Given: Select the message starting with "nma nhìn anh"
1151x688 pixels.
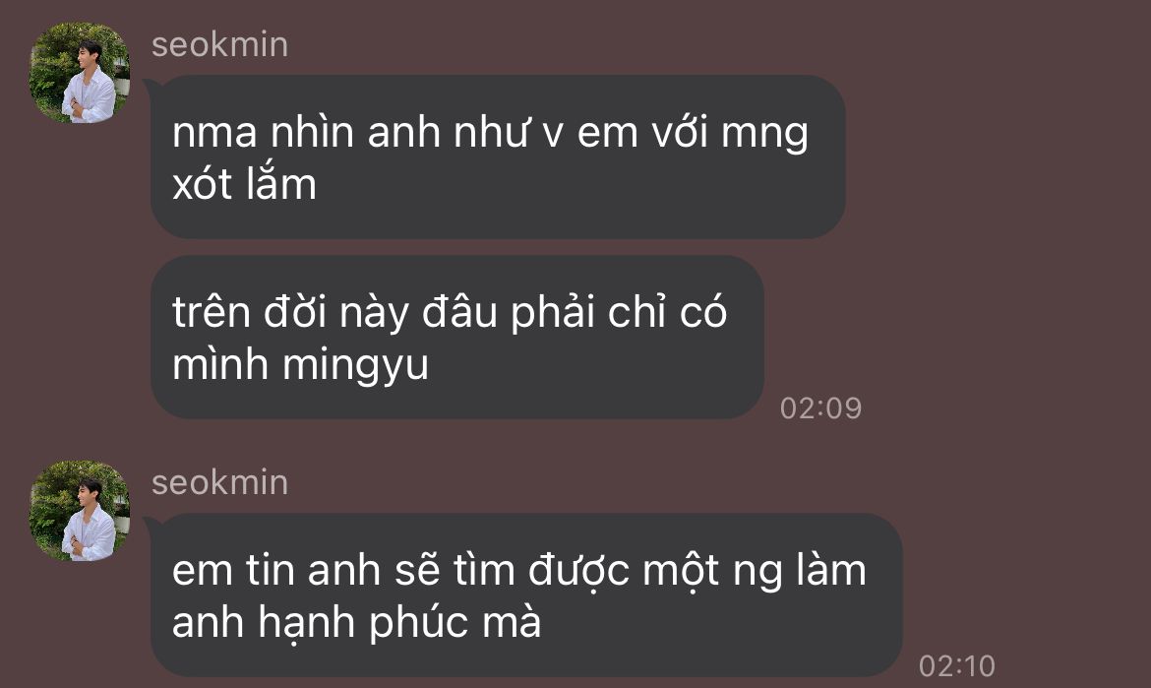Looking at the screenshot, I should pyautogui.click(x=498, y=156).
